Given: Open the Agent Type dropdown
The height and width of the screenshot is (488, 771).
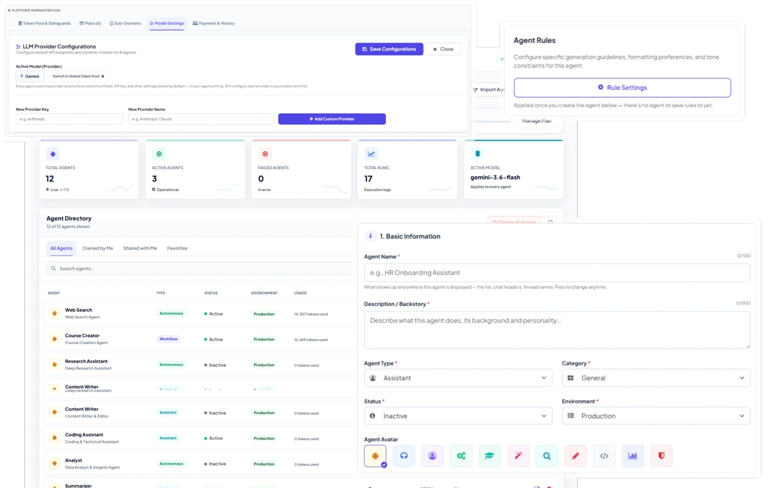Looking at the screenshot, I should (458, 378).
